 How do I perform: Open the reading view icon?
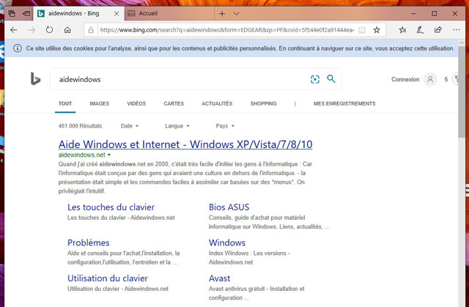click(x=362, y=30)
